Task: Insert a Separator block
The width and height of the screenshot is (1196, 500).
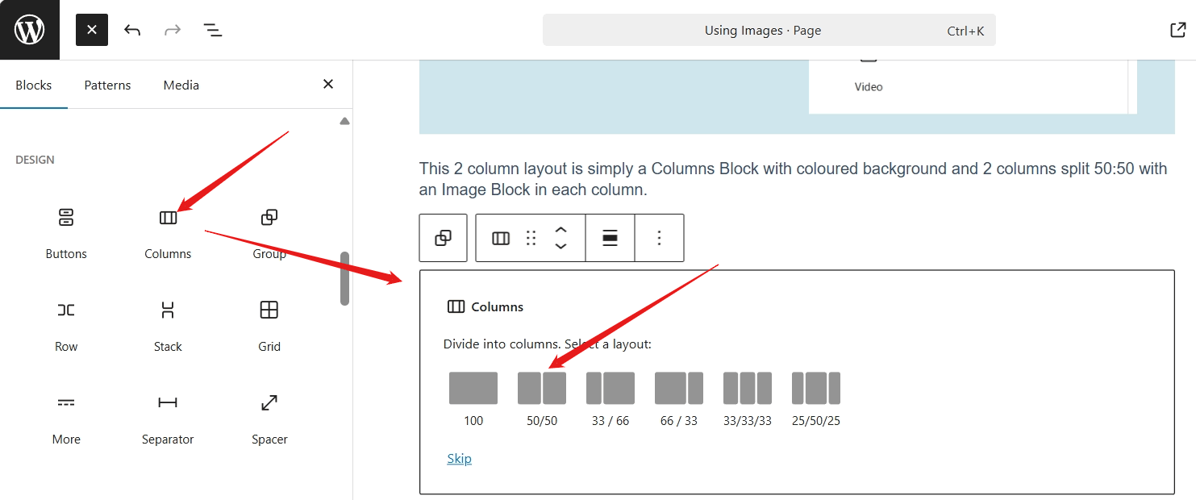Action: coord(168,419)
